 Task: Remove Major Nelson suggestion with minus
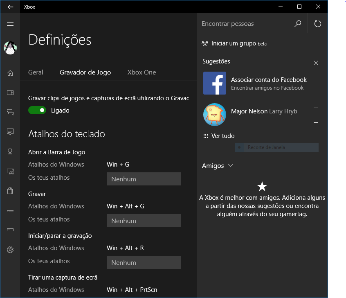316,122
